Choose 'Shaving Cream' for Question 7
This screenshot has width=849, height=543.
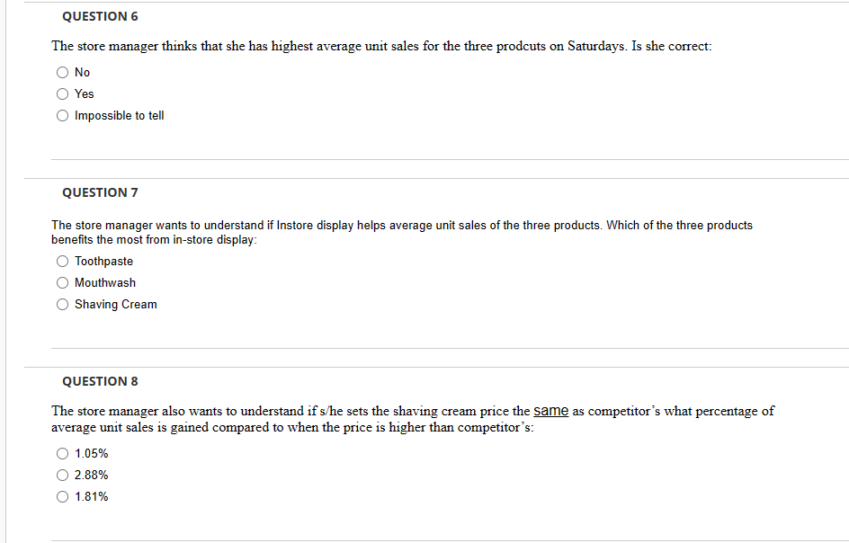coord(62,304)
